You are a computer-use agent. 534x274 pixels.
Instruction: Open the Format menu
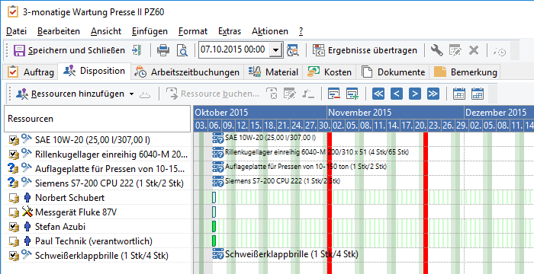[193, 31]
